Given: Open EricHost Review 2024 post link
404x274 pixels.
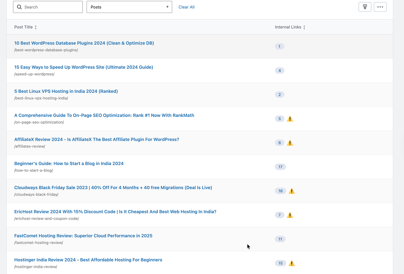Looking at the screenshot, I should (x=115, y=212).
